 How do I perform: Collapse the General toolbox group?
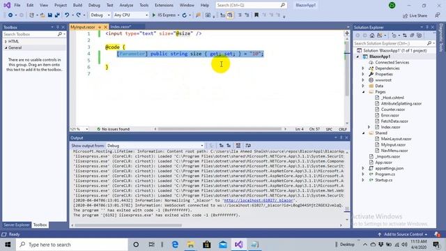tap(6, 48)
